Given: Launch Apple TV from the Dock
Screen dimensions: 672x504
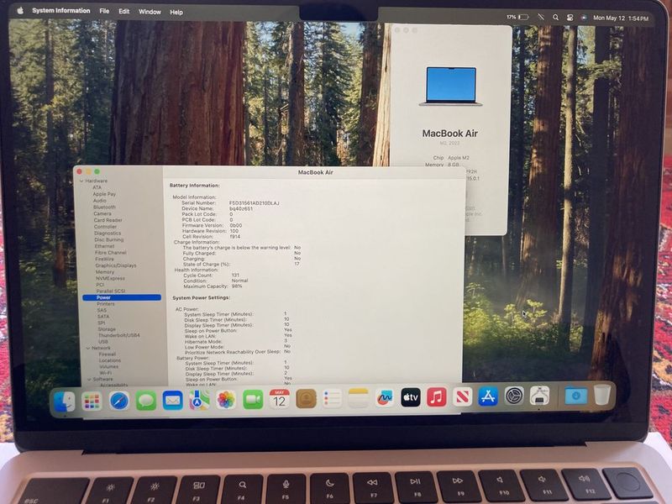Looking at the screenshot, I should coord(411,397).
